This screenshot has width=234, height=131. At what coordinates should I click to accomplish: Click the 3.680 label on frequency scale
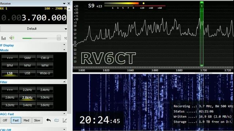click(x=179, y=70)
